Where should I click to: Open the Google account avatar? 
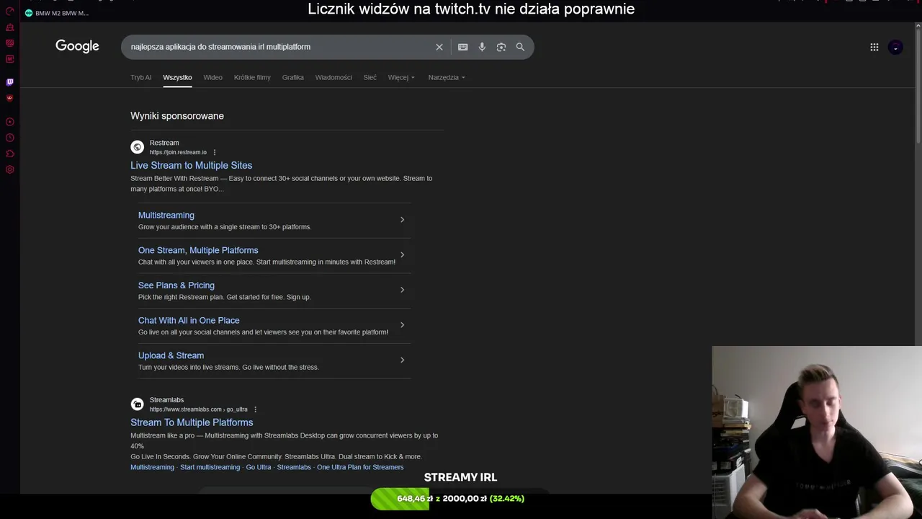click(x=895, y=47)
